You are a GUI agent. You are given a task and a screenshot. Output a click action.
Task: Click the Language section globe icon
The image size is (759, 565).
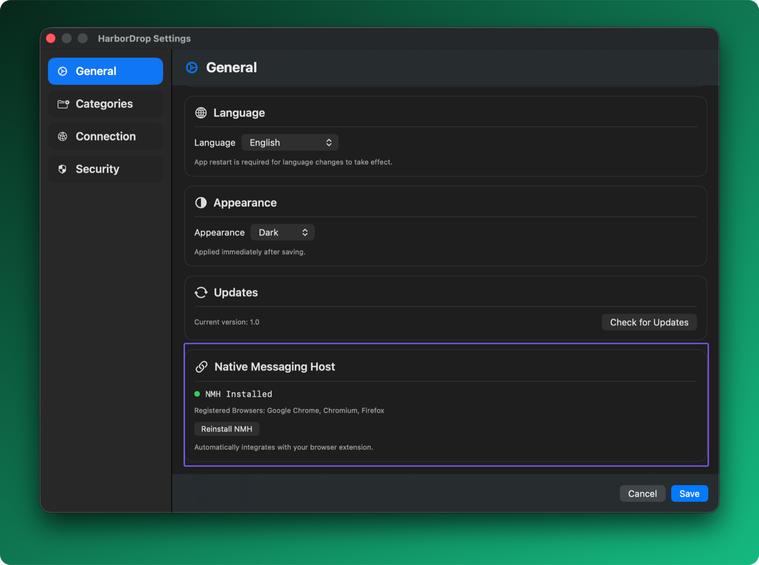tap(201, 113)
